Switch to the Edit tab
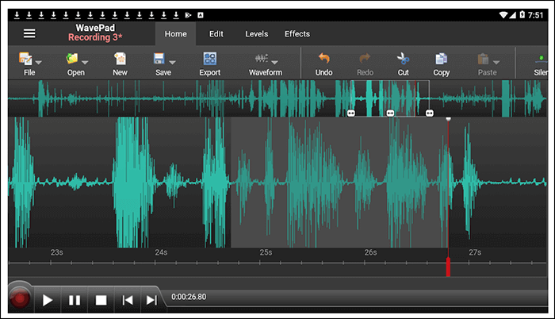 coord(216,33)
